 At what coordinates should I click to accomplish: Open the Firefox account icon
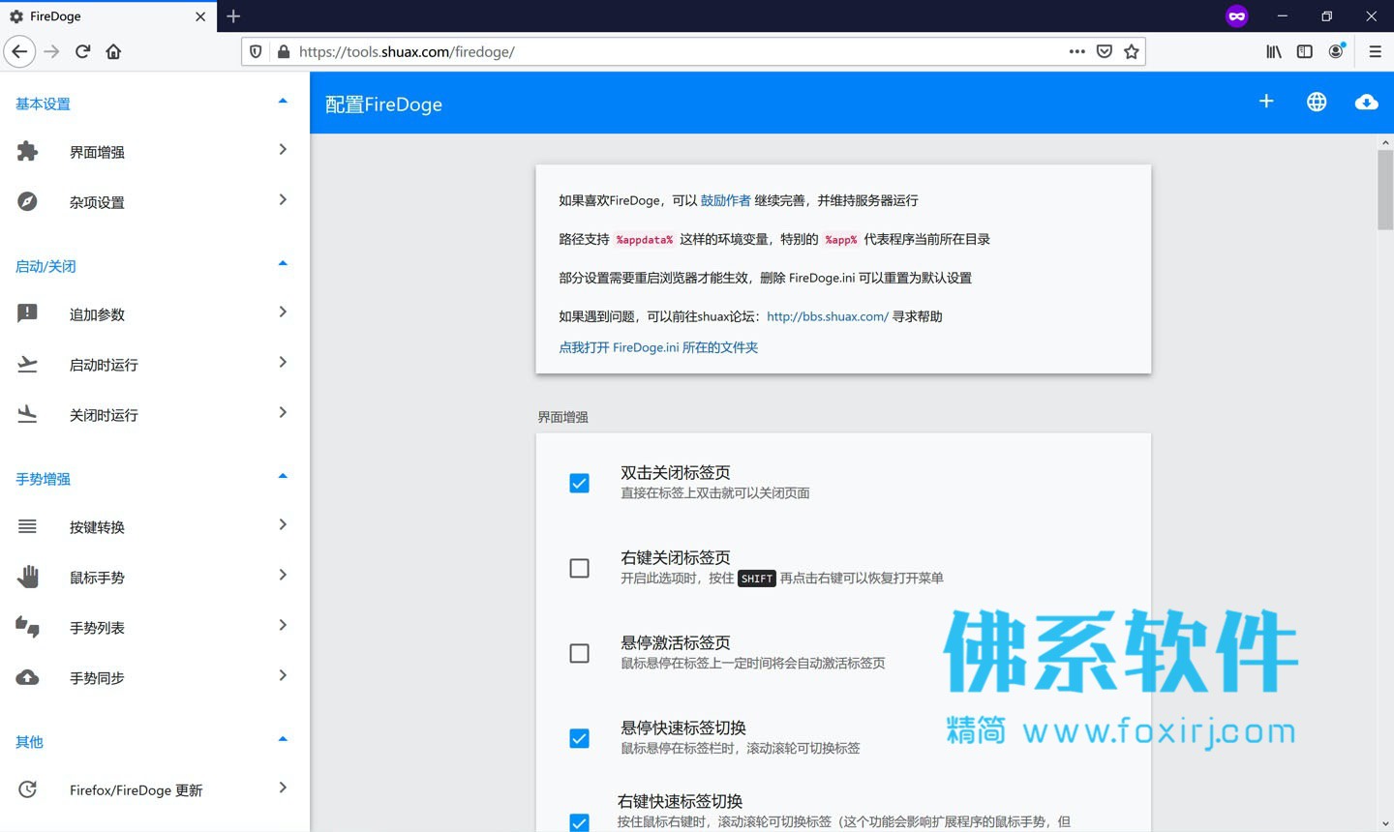(x=1336, y=51)
